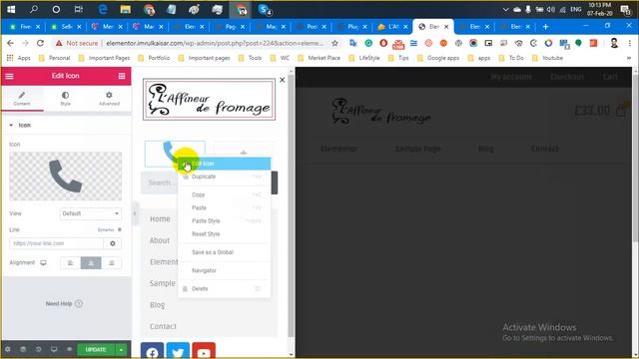Open save options arrow next to UPDATE

coord(121,350)
